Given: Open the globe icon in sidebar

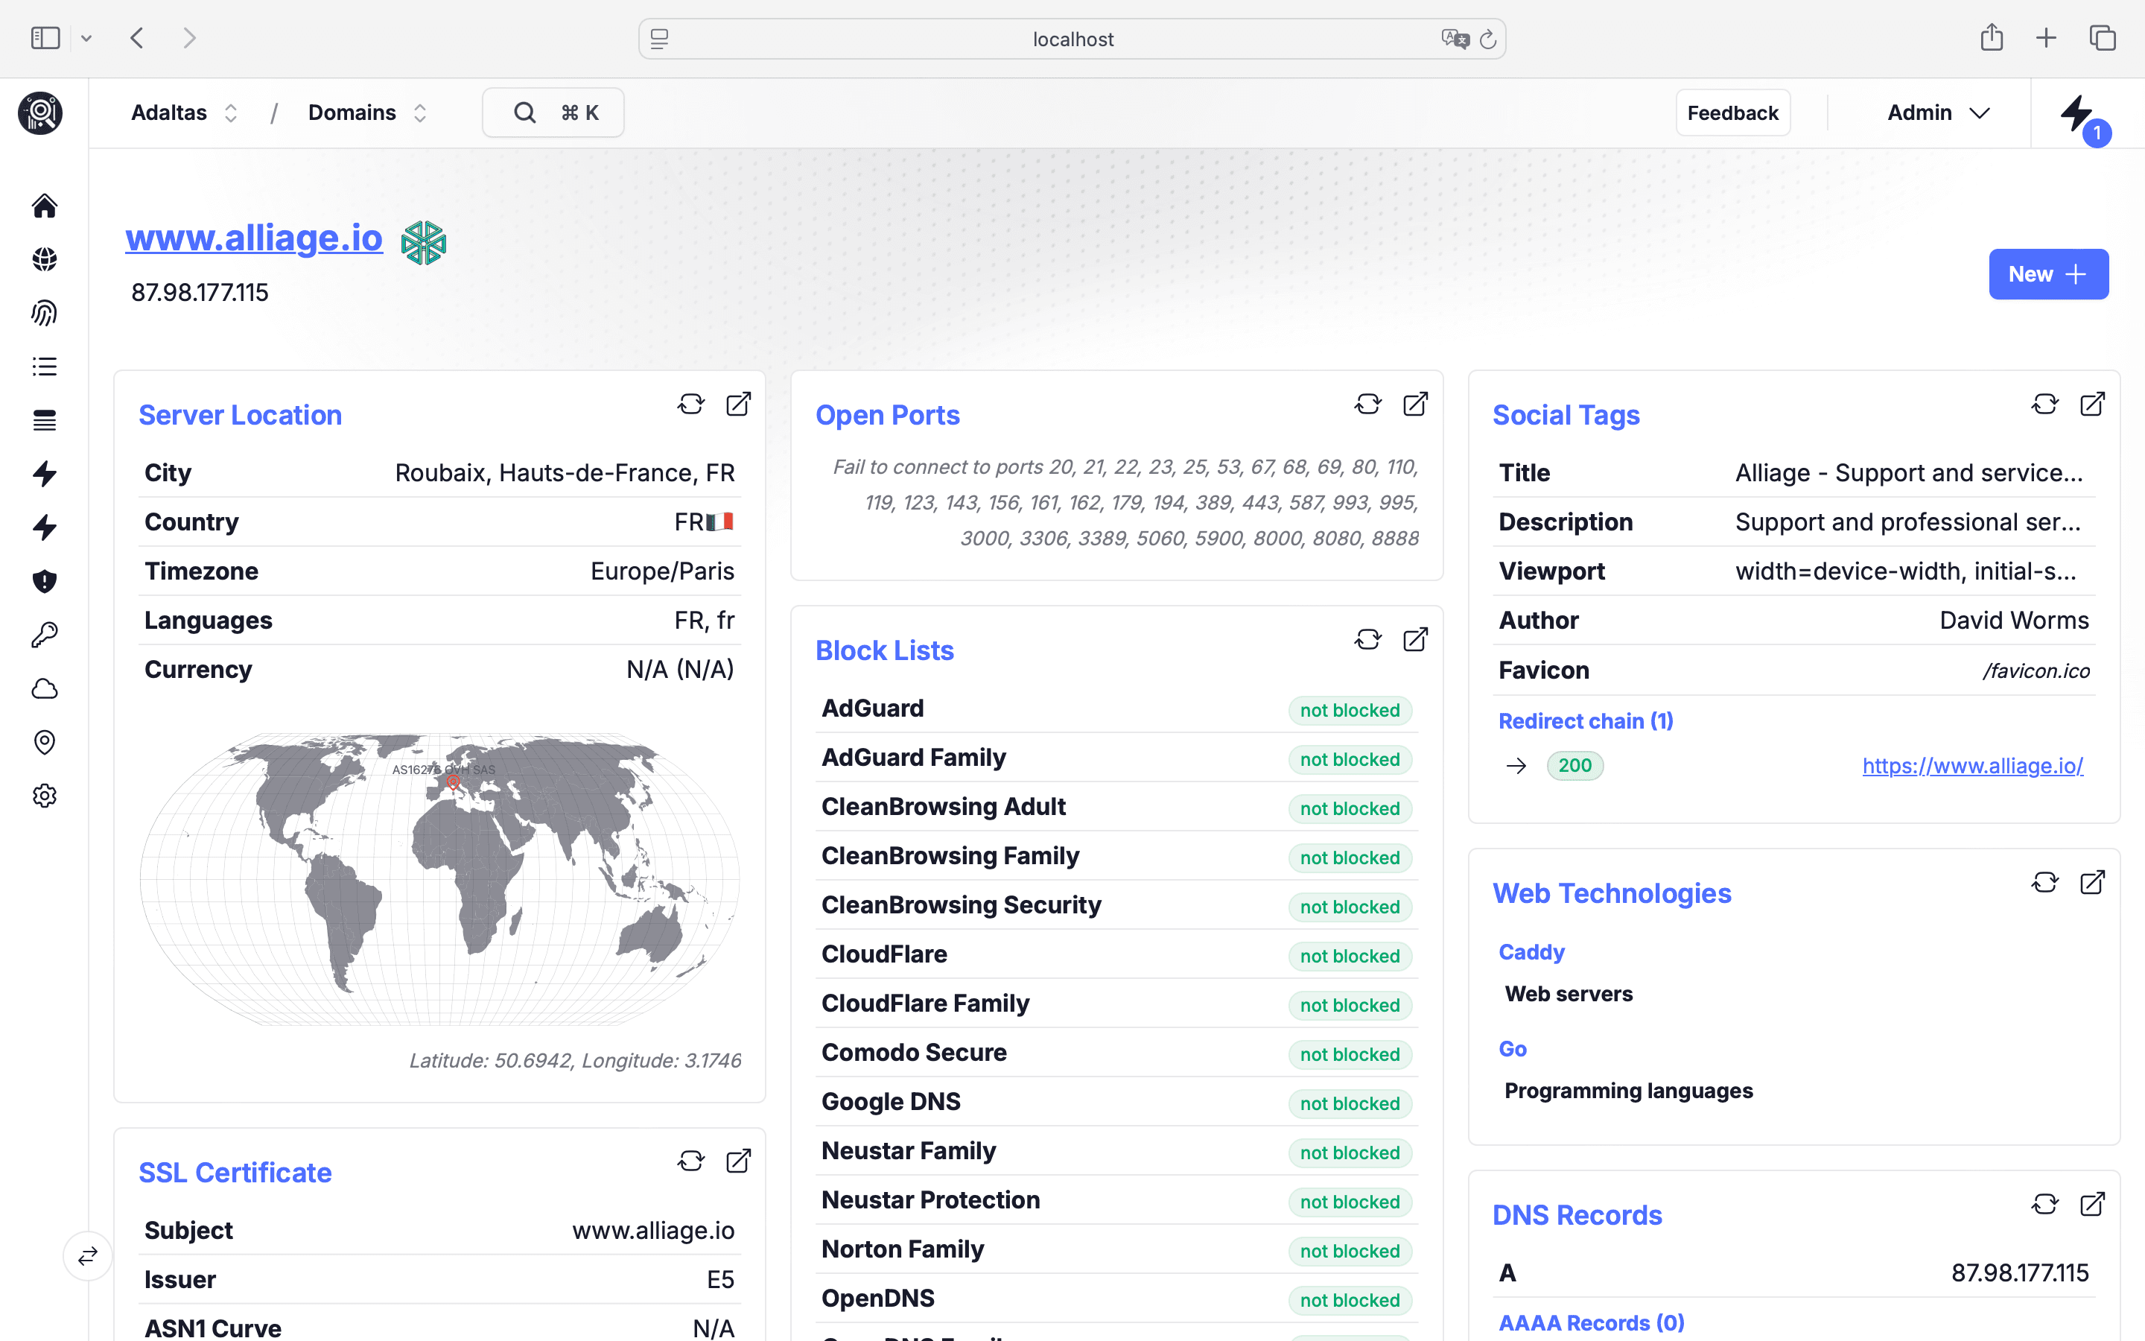Looking at the screenshot, I should pos(45,259).
